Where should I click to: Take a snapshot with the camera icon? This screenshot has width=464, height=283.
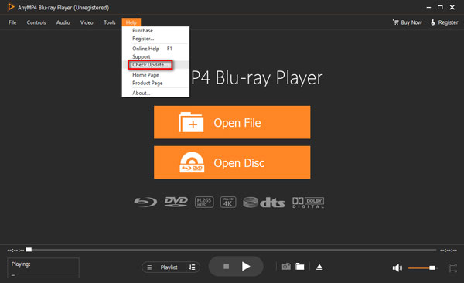286,267
